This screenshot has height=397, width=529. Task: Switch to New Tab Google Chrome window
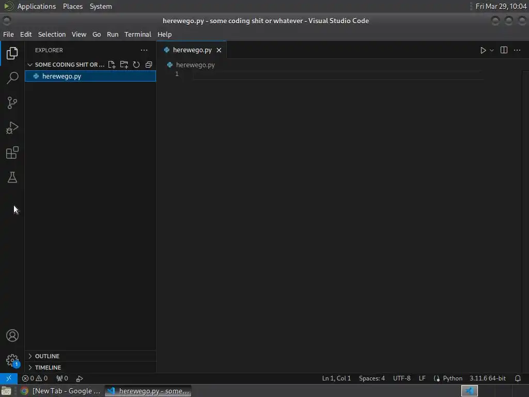(x=61, y=391)
